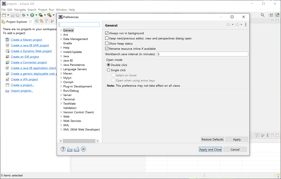Click the disabled Save icon in toolbar

12,15
